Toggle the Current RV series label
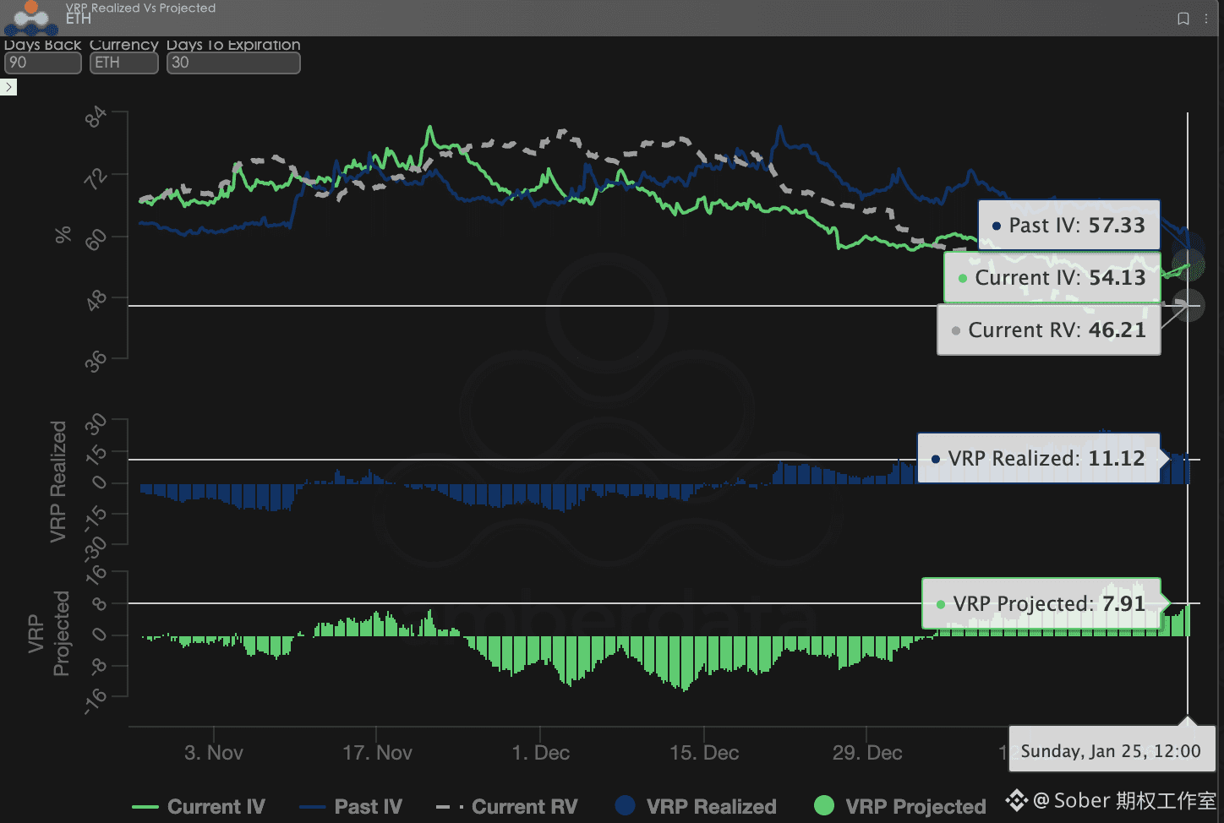This screenshot has width=1224, height=823. tap(524, 807)
